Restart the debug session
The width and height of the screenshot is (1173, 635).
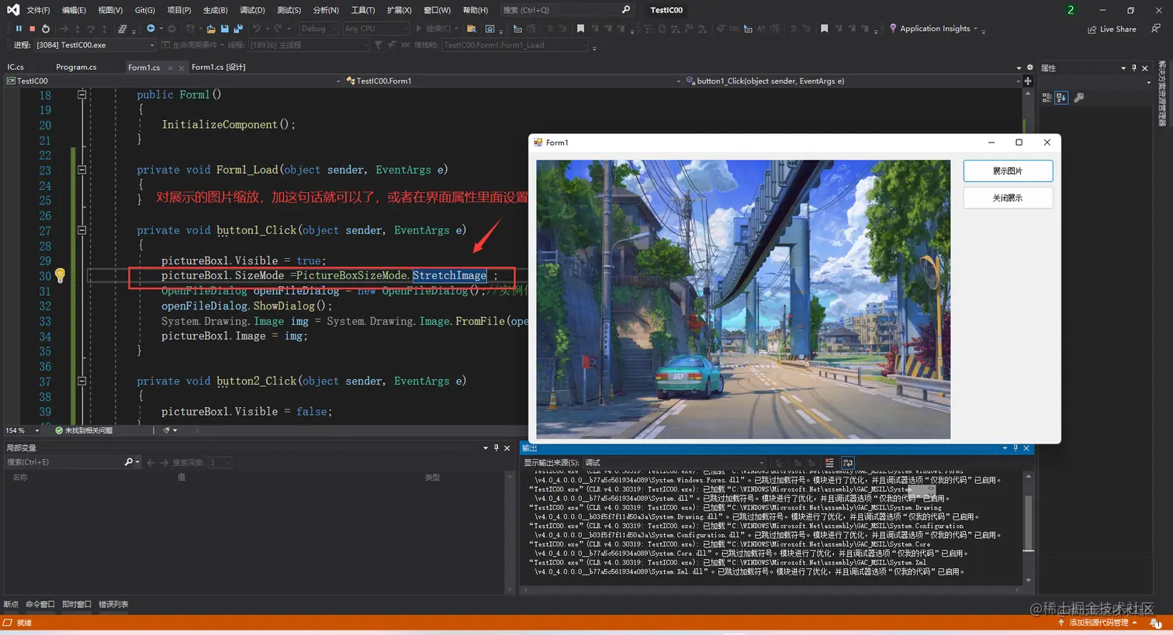click(x=46, y=29)
